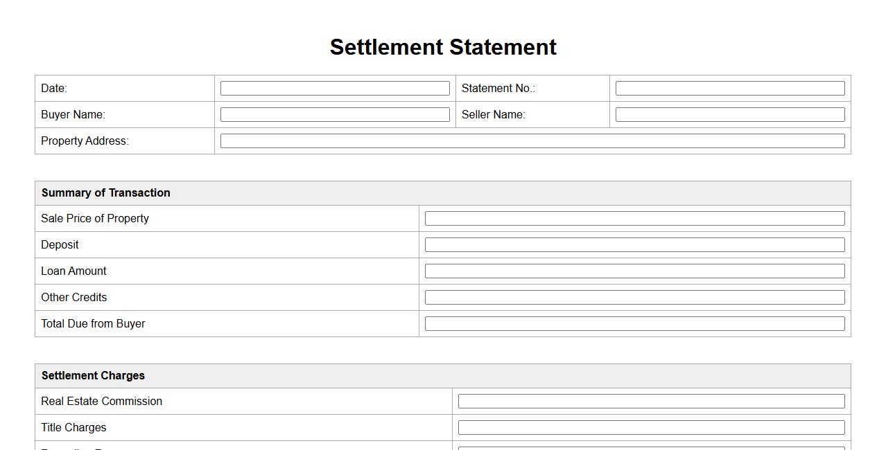Select the Seller Name text box
The height and width of the screenshot is (450, 886).
coord(729,115)
